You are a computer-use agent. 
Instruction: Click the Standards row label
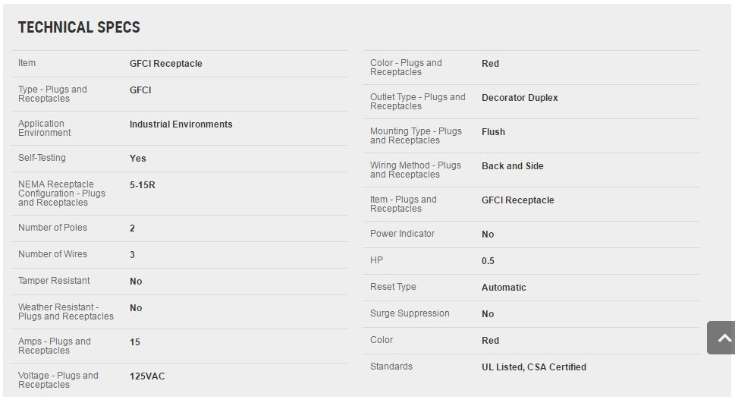click(x=391, y=366)
